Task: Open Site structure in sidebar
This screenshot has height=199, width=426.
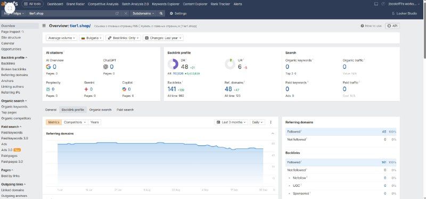Action: click(11, 37)
